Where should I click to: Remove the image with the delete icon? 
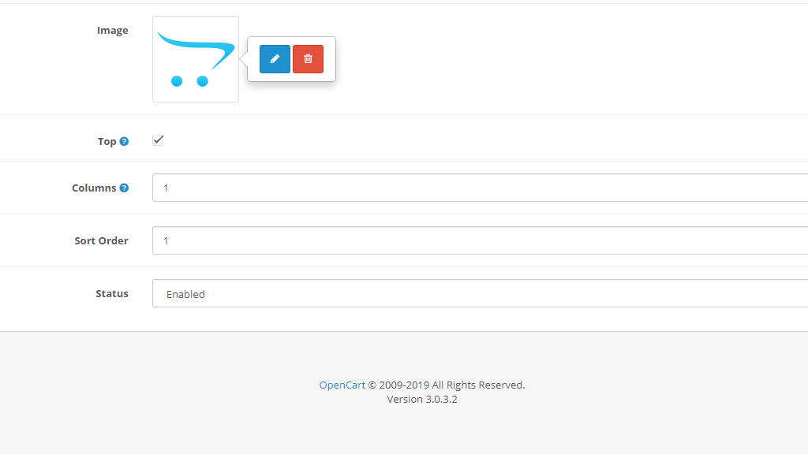click(308, 59)
